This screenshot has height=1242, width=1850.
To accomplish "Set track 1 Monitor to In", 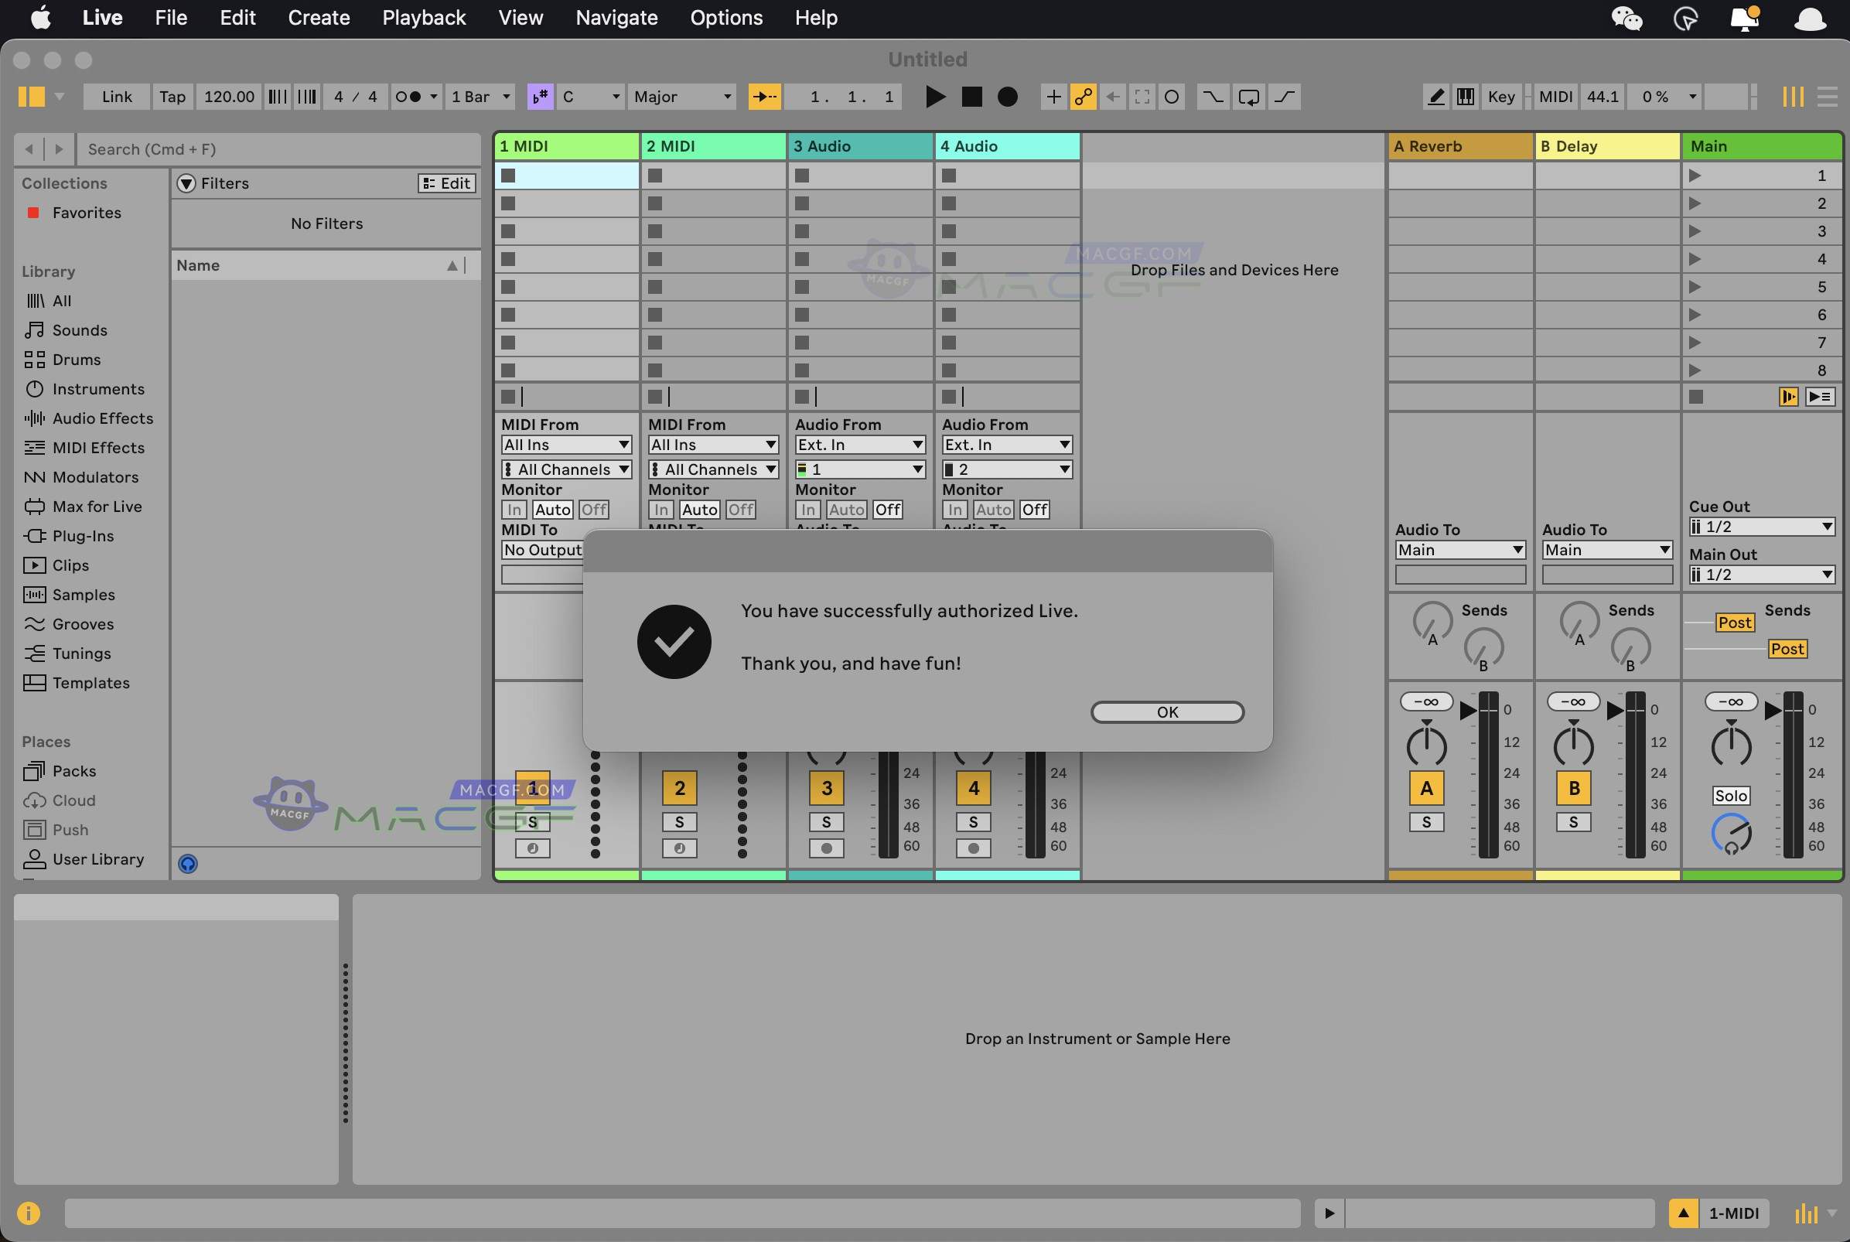I will coord(514,510).
